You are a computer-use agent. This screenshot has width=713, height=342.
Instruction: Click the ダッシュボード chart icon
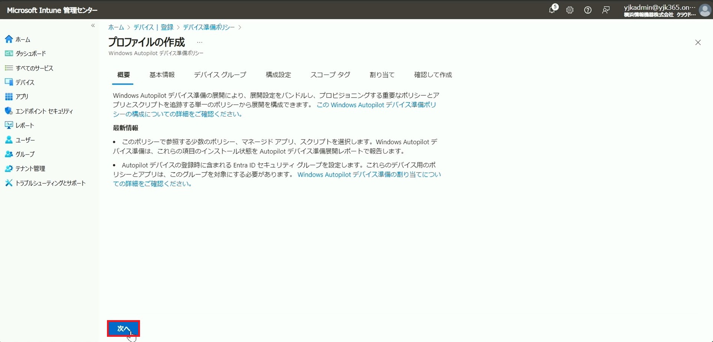9,53
